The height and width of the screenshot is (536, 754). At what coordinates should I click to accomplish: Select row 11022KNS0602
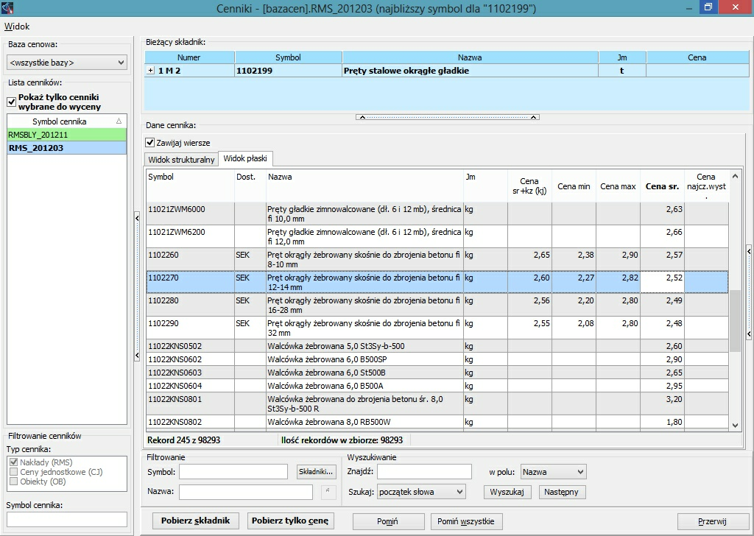pyautogui.click(x=437, y=359)
